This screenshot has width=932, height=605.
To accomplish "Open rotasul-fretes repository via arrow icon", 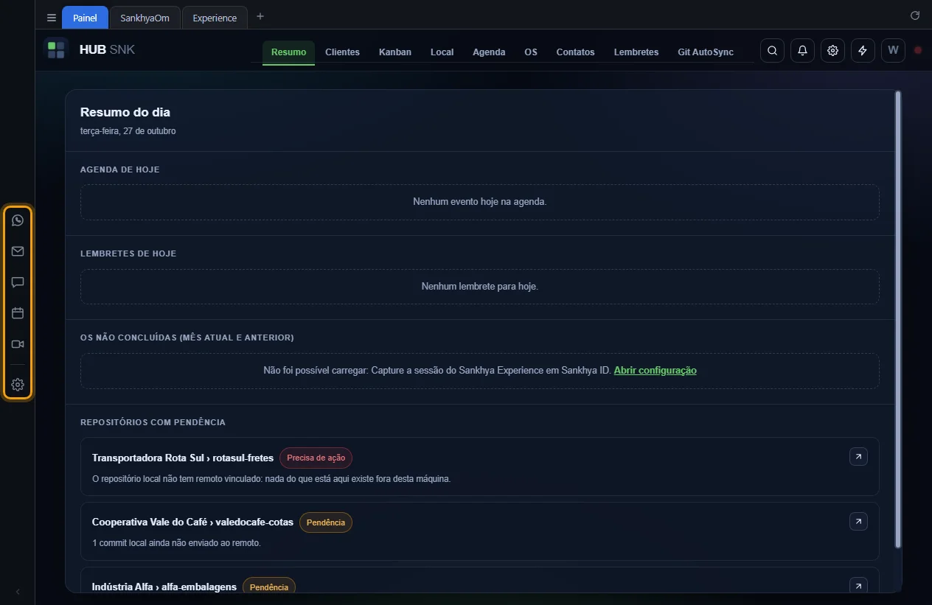I will (858, 457).
